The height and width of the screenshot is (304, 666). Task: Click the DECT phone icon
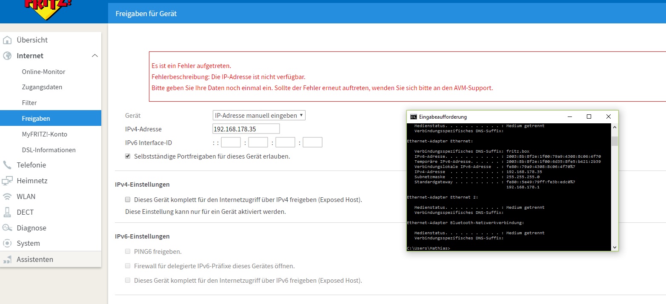pos(7,212)
